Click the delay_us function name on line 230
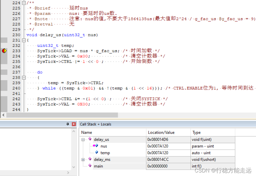The image size is (256, 176). (50, 35)
